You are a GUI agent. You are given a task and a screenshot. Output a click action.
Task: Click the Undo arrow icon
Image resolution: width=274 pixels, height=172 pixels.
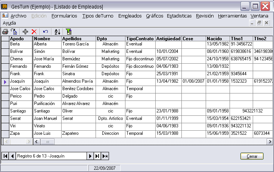click(x=46, y=32)
